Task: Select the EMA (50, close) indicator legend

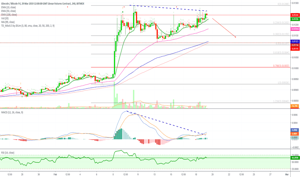Action: (8, 11)
